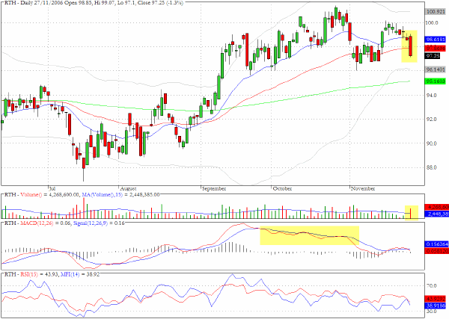Select the red 43.9292 RSI value label

(x=436, y=299)
